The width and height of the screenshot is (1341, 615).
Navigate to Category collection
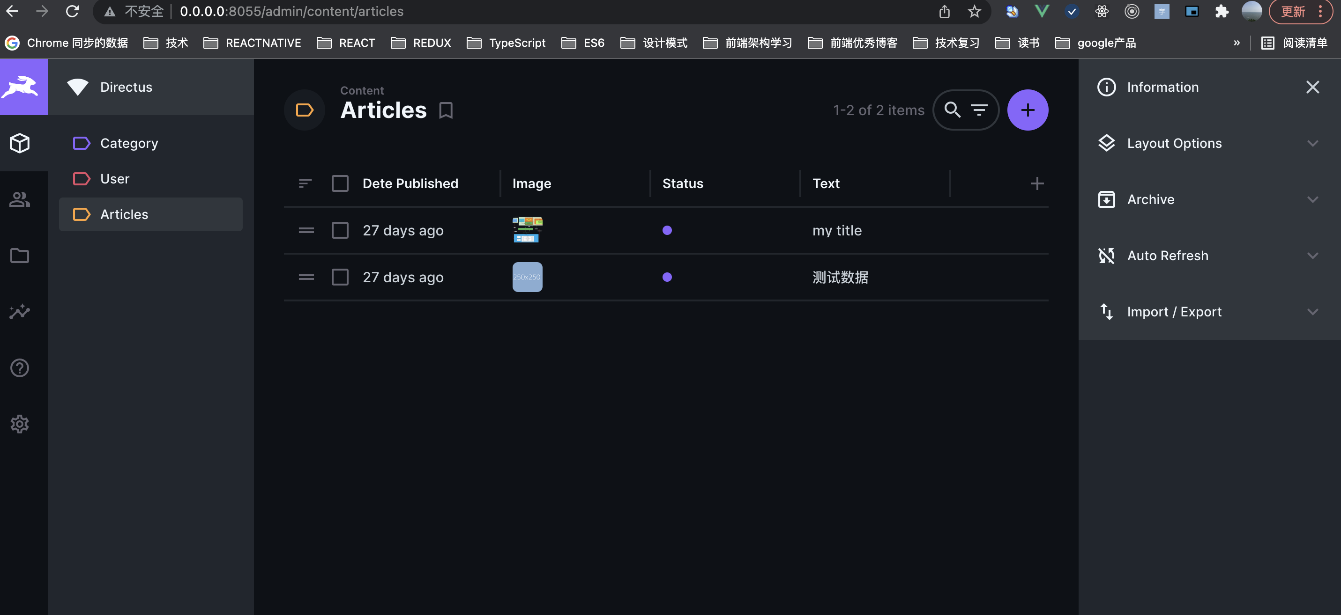tap(130, 143)
